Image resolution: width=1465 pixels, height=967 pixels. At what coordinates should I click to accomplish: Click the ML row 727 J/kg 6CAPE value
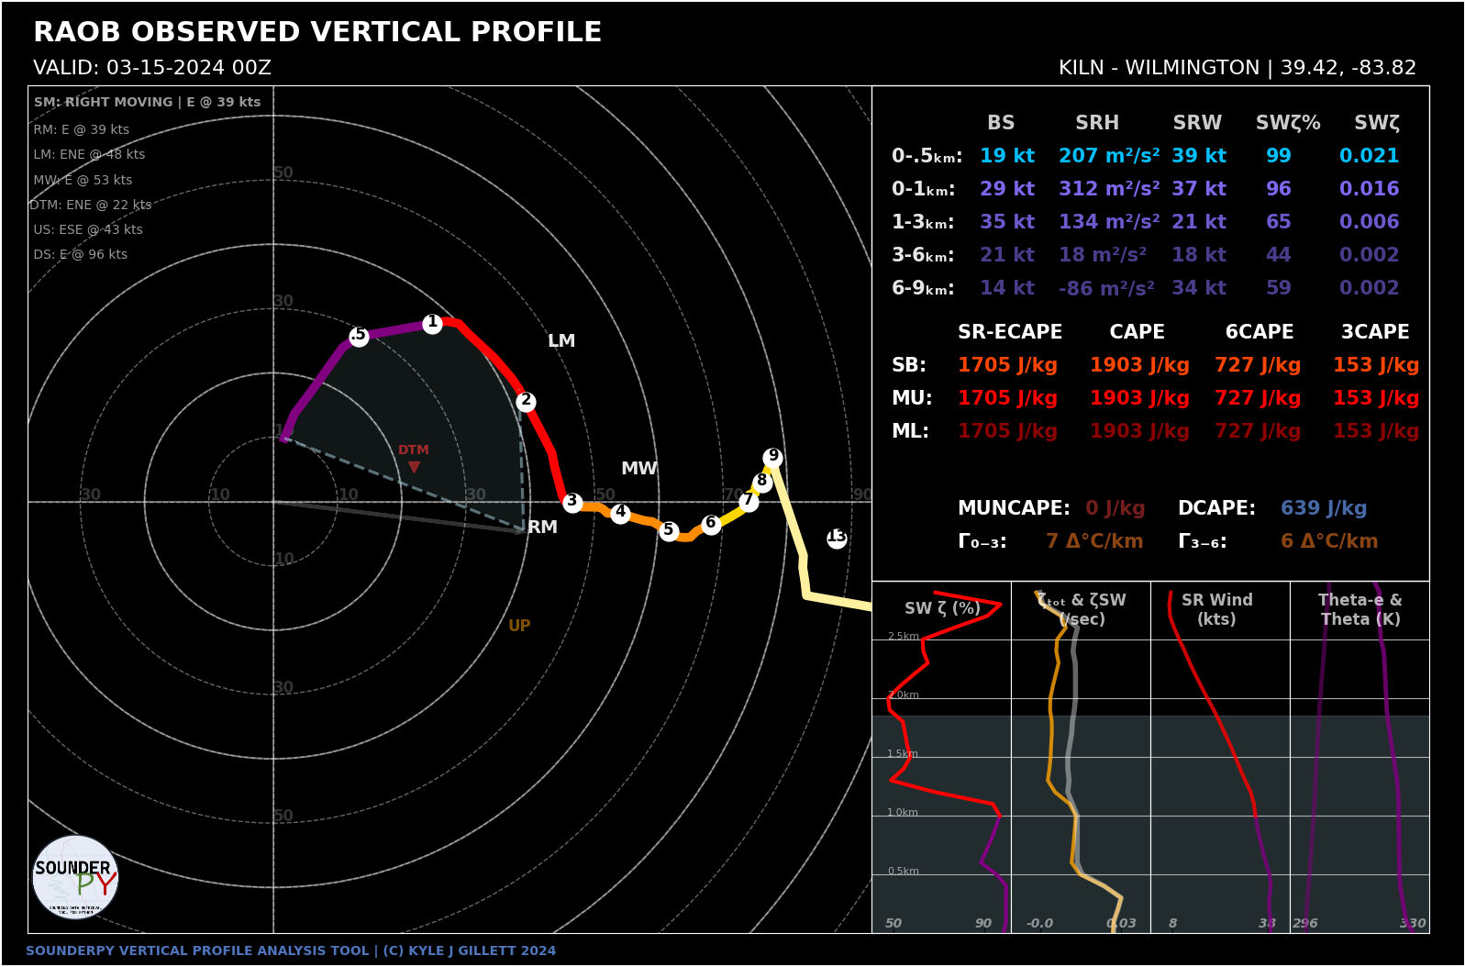(x=1258, y=431)
